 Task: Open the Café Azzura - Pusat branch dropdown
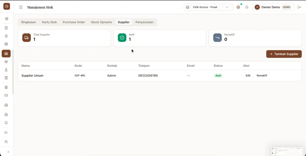click(x=208, y=7)
